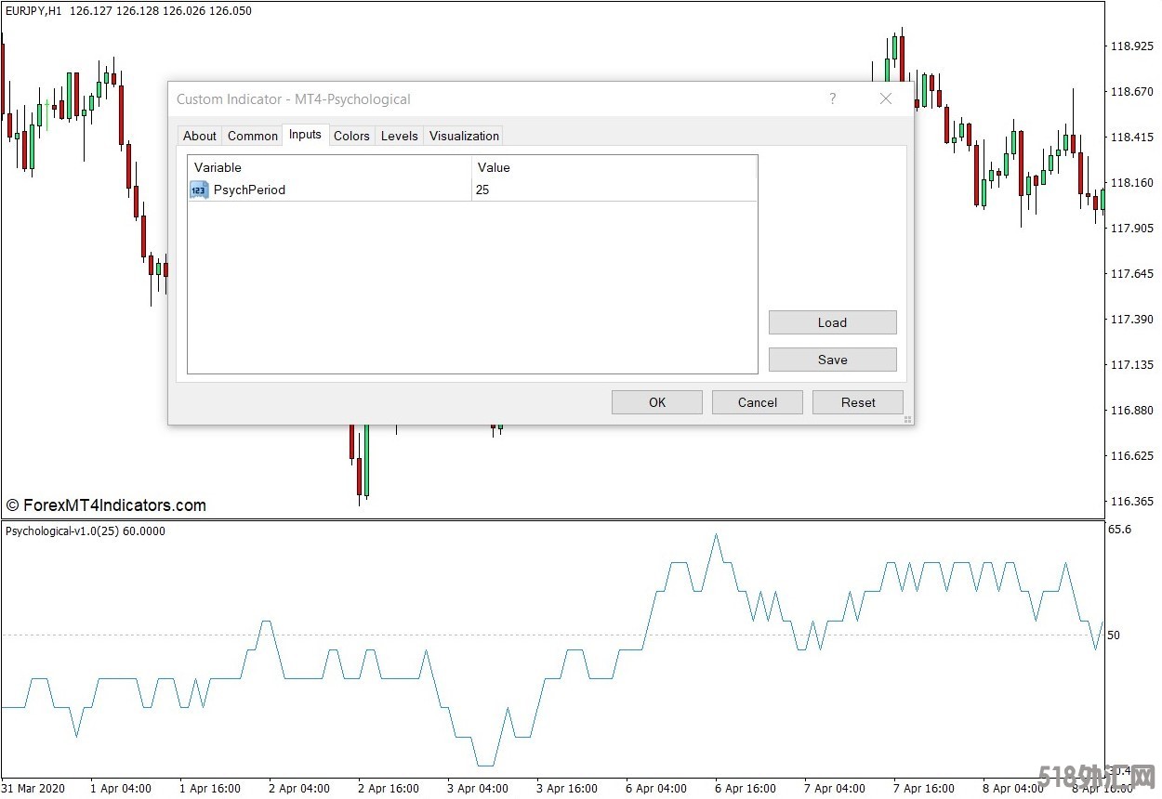Confirm settings with the OK button

[657, 402]
